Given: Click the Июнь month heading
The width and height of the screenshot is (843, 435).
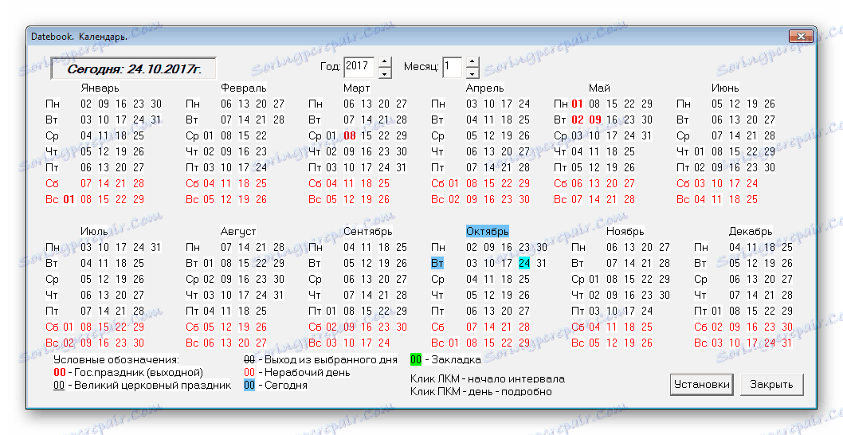Looking at the screenshot, I should click(725, 88).
